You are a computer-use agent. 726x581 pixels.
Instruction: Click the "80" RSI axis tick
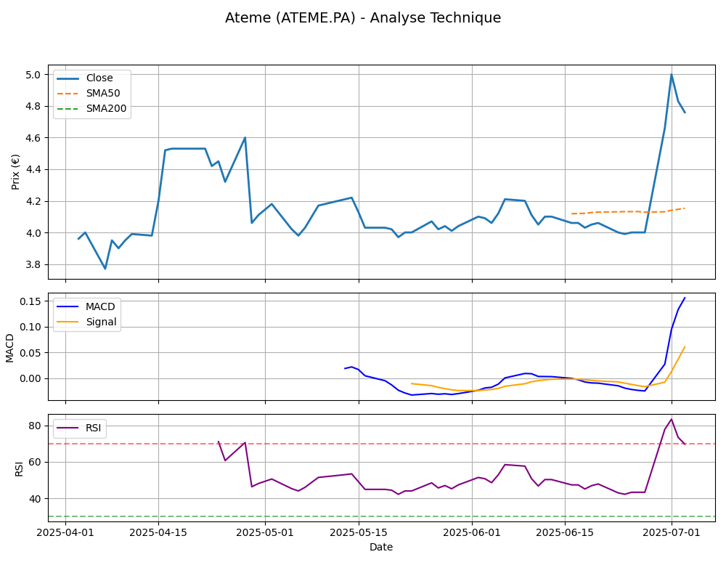(36, 426)
